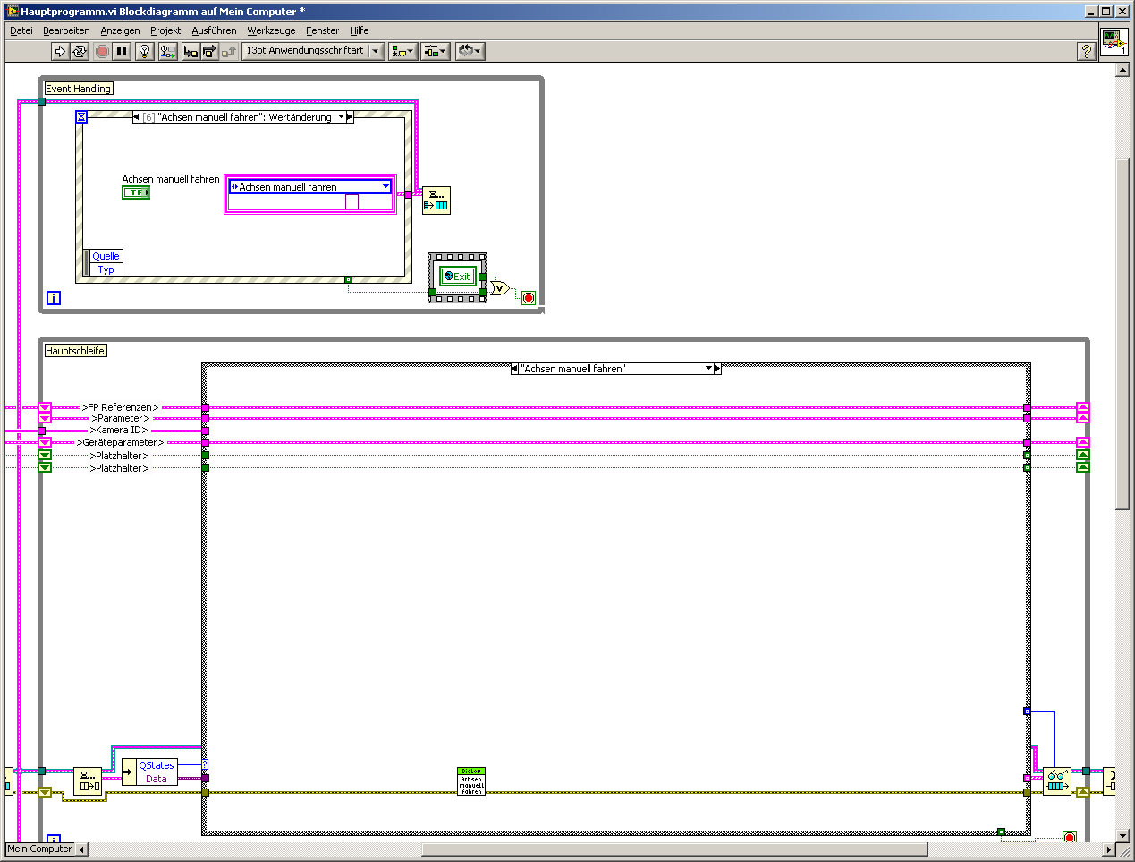Image resolution: width=1135 pixels, height=862 pixels.
Task: Click the Context Help question mark icon
Action: click(x=1087, y=51)
